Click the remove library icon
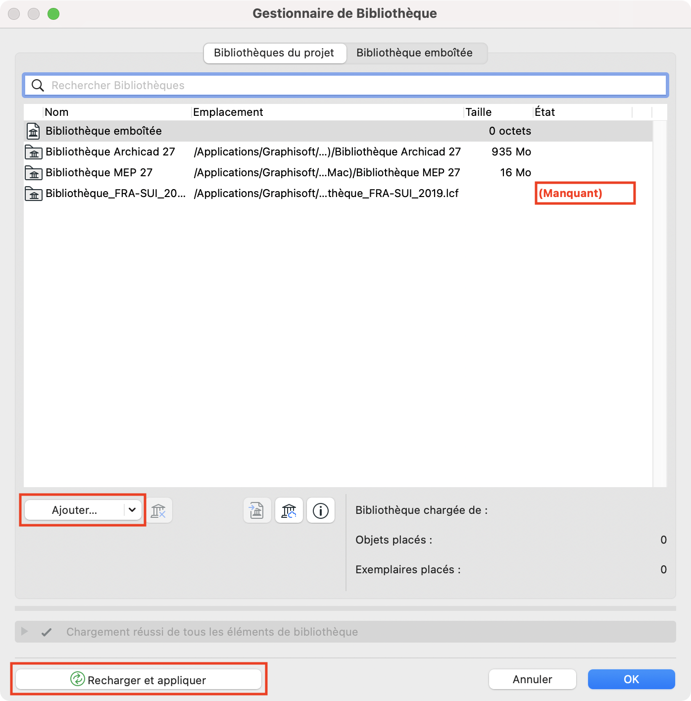This screenshot has width=691, height=701. pos(158,510)
